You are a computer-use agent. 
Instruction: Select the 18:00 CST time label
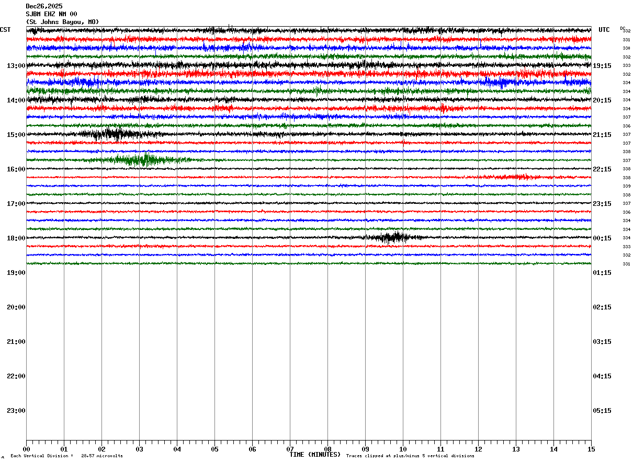16,238
